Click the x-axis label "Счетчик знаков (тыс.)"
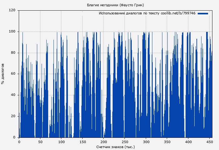 115,147
